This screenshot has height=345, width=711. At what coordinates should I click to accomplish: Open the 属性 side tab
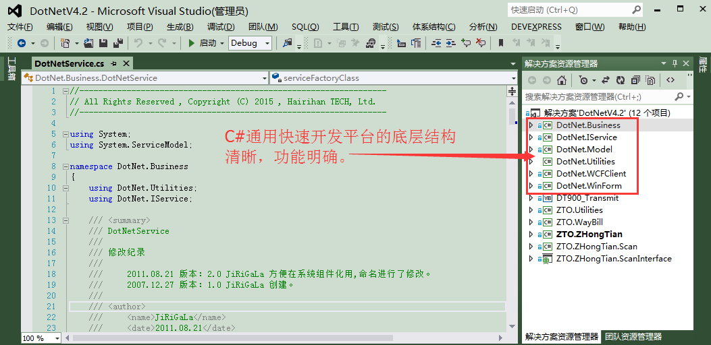click(x=702, y=65)
